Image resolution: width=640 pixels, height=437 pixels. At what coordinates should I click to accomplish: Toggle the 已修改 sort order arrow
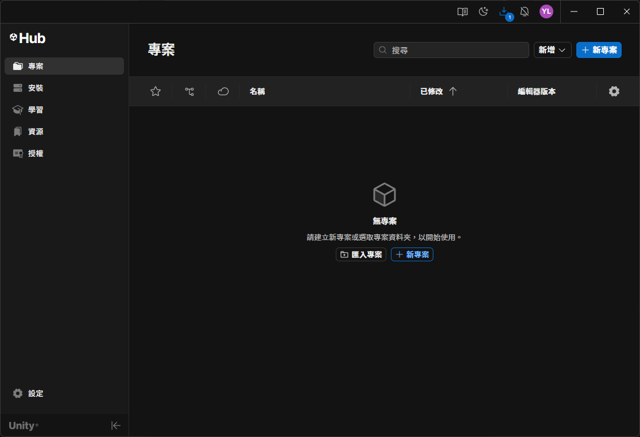coord(453,91)
